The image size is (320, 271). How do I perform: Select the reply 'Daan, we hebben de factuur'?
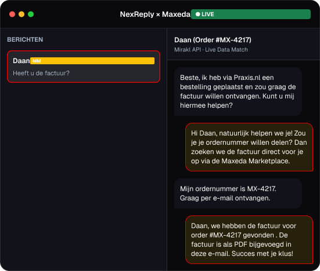[249, 240]
